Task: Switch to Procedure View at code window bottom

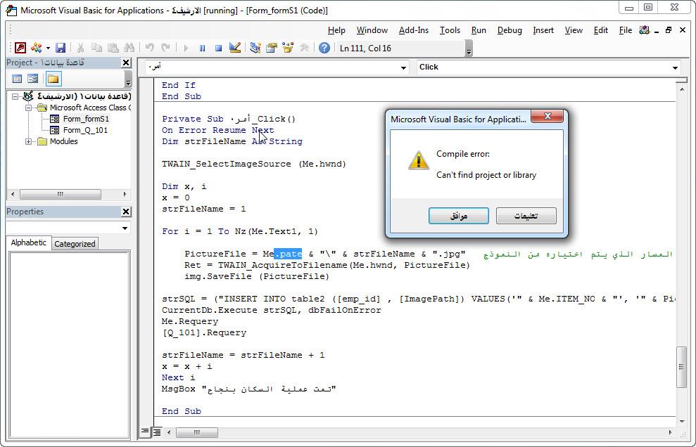Action: (145, 432)
